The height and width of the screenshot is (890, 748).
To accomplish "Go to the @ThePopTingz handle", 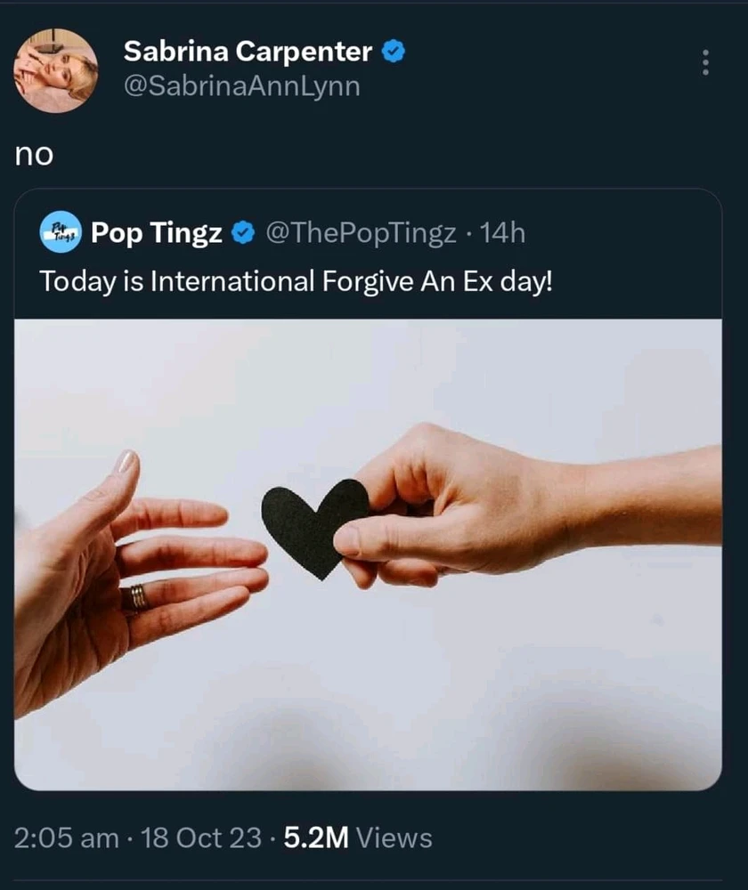I will tap(362, 234).
